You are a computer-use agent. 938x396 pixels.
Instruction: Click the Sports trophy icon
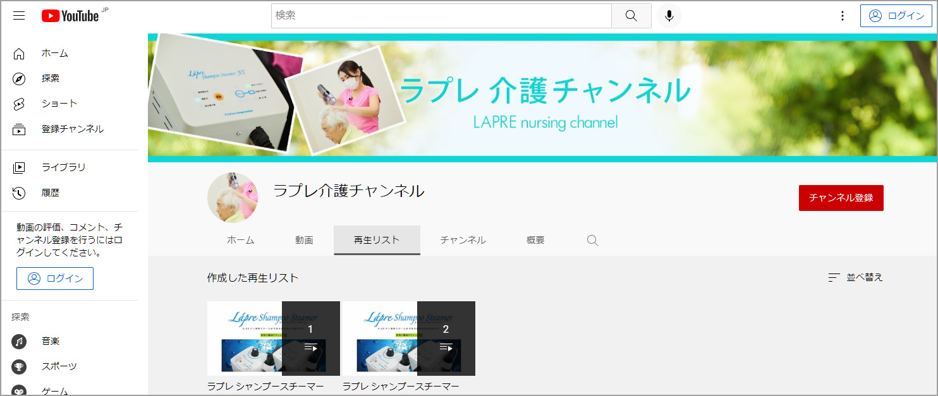pos(19,366)
